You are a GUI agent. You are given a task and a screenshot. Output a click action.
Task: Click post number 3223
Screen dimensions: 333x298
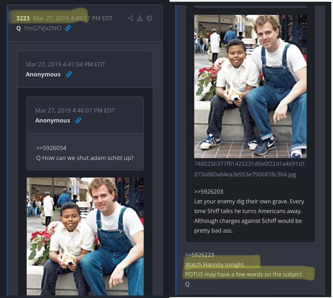pyautogui.click(x=23, y=18)
